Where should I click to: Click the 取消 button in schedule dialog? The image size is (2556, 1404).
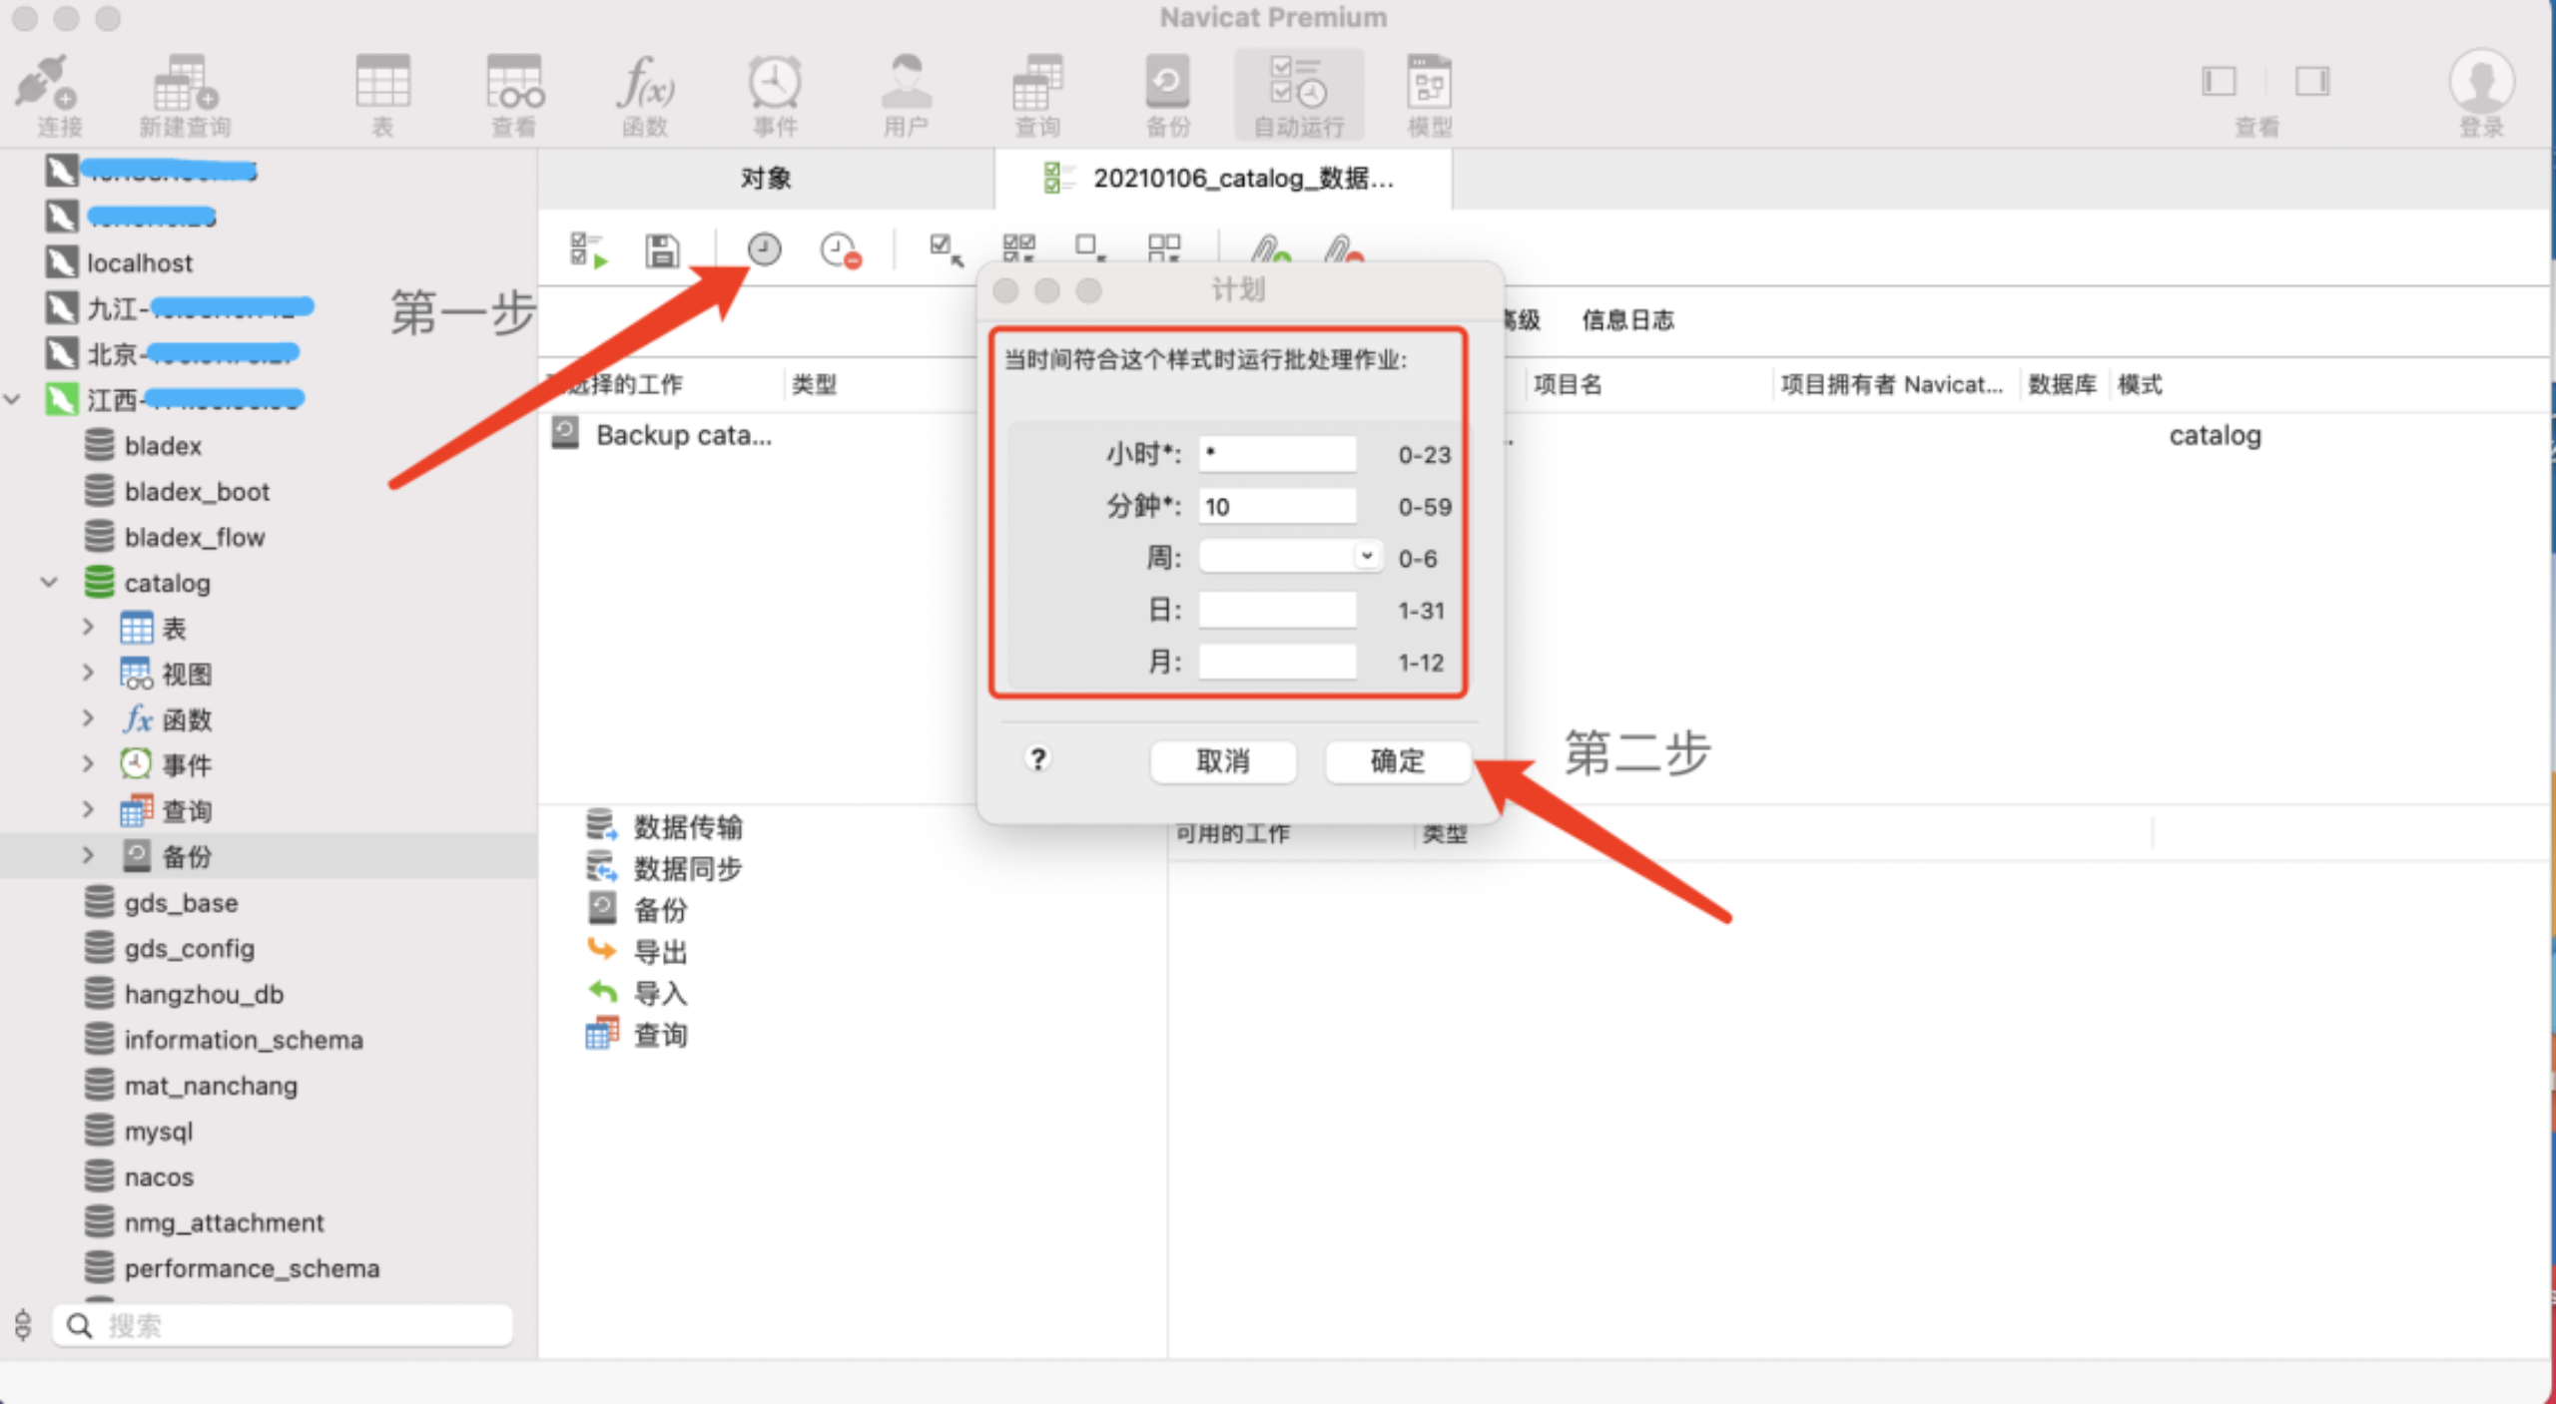tap(1223, 761)
